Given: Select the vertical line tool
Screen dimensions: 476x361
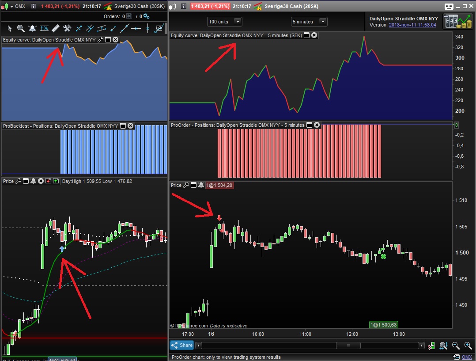Looking at the screenshot, I should [x=147, y=28].
